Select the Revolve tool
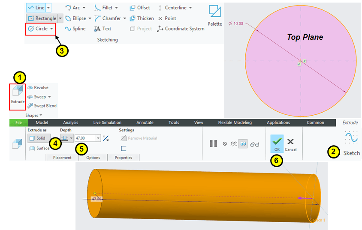Image resolution: width=362 pixels, height=230 pixels. 38,87
